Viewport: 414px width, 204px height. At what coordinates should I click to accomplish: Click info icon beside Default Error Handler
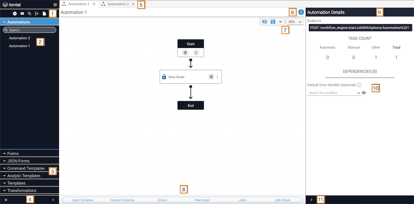(359, 85)
